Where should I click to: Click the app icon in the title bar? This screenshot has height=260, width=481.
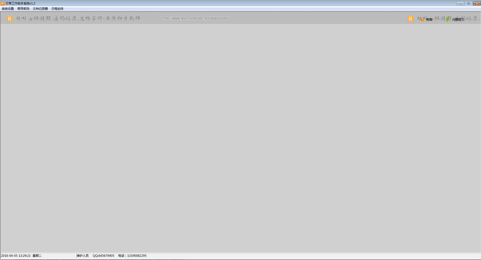point(3,3)
